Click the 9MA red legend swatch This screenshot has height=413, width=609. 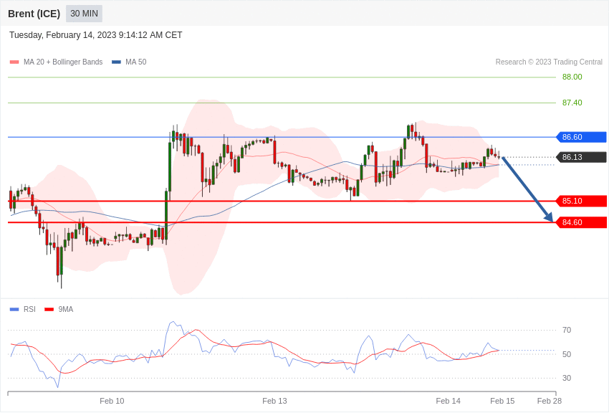click(x=49, y=310)
